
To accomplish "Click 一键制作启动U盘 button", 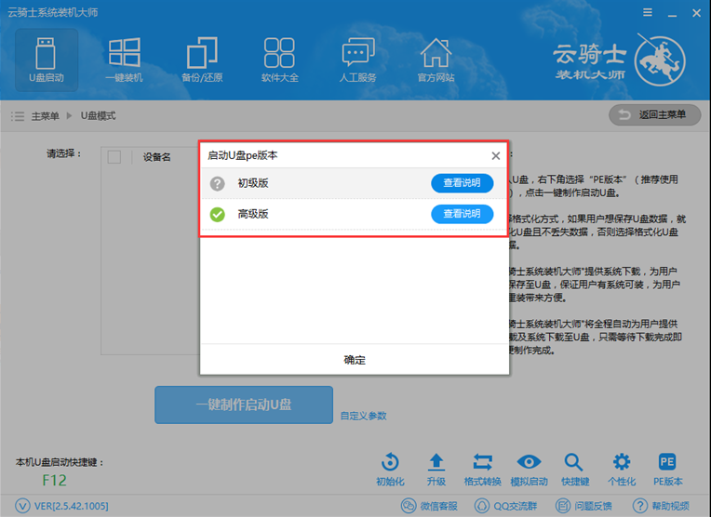I will [x=244, y=404].
